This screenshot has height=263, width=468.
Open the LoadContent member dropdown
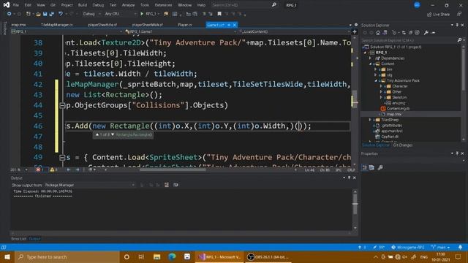tap(294, 31)
